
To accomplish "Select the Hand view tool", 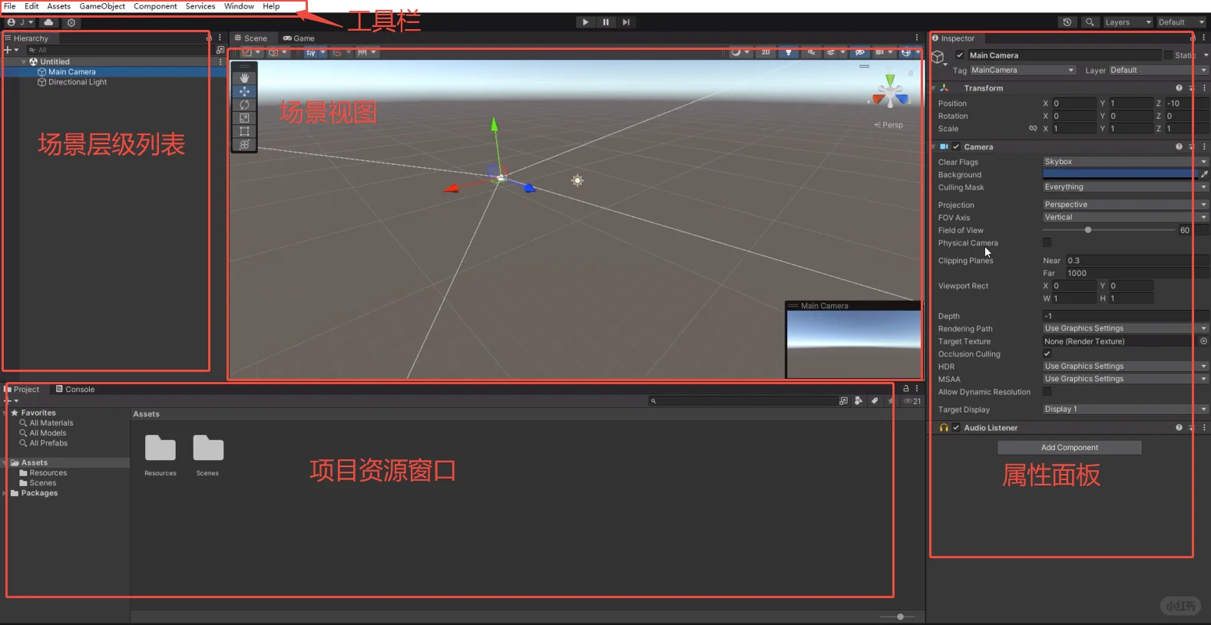I will [244, 78].
